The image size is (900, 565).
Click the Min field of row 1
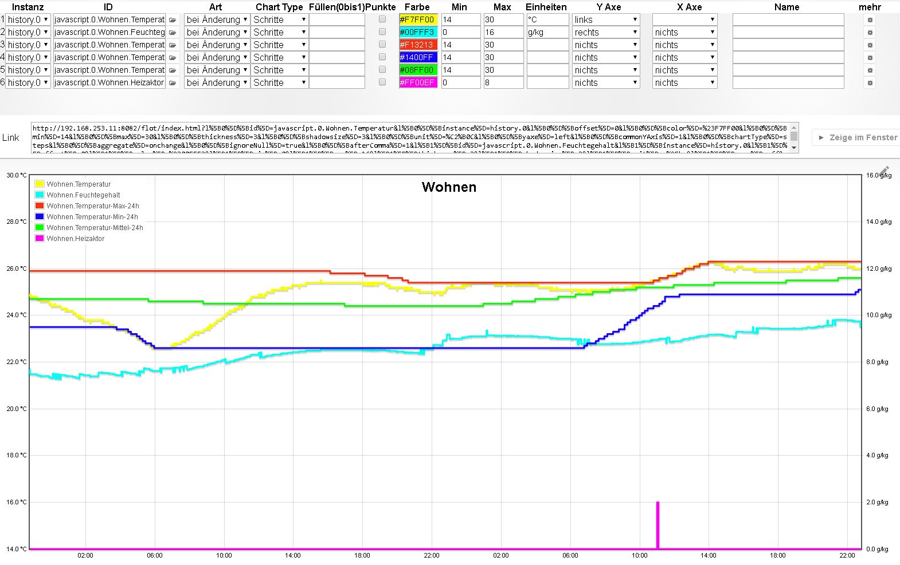point(461,19)
